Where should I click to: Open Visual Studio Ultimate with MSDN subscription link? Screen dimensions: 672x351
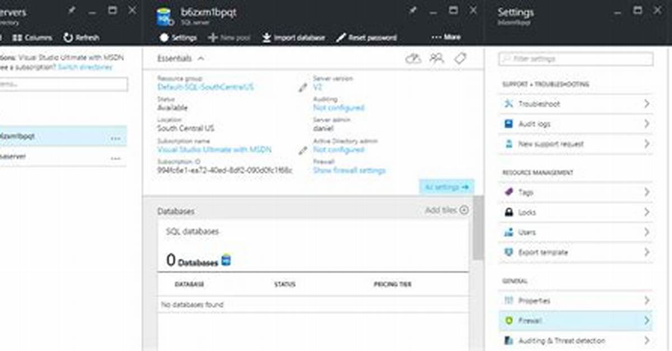click(214, 149)
